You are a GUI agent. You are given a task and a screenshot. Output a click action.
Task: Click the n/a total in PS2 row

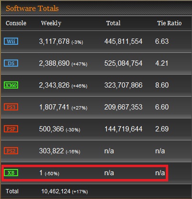[109, 151]
